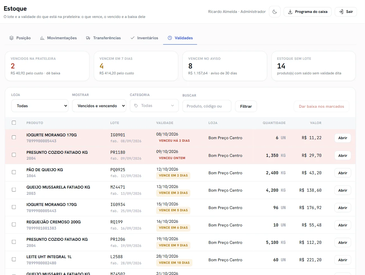The height and width of the screenshot is (275, 365).
Task: Click the clock icon on Validades tab
Action: point(170,38)
